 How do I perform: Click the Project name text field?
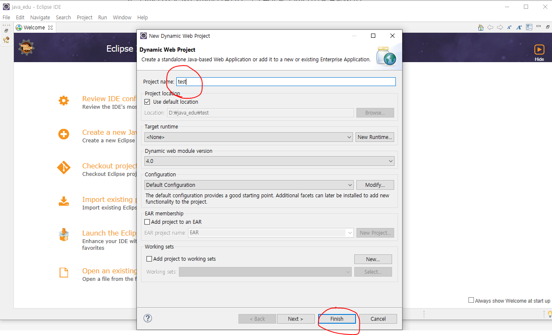[x=286, y=82]
